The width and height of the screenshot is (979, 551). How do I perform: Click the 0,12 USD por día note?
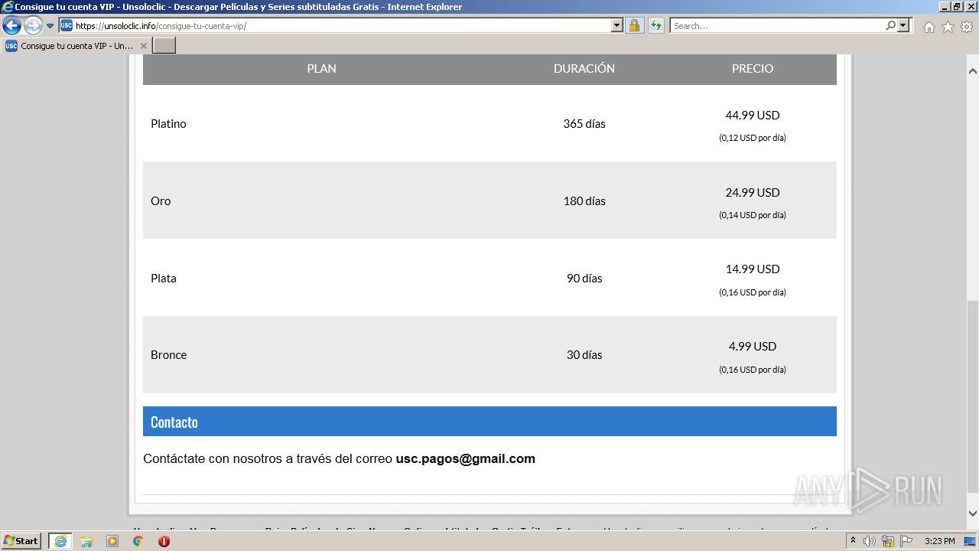753,138
